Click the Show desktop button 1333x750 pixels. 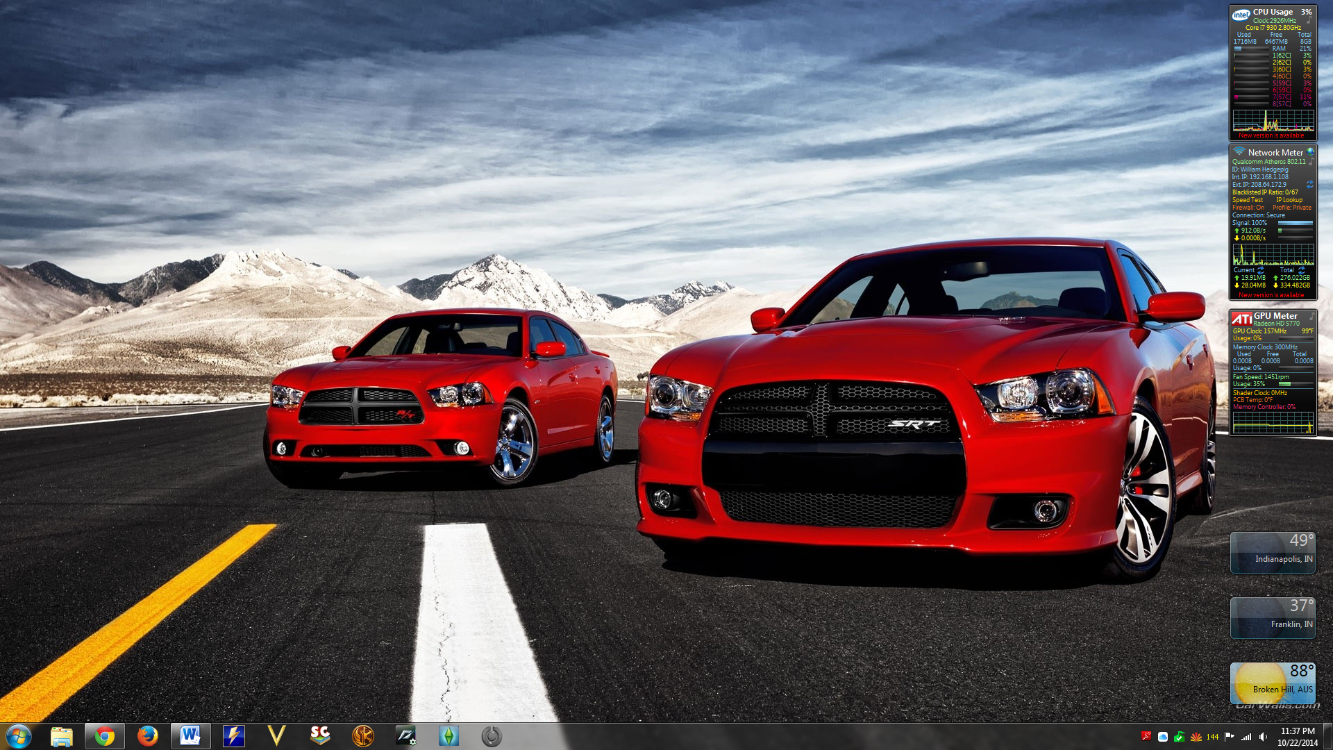pos(1327,736)
